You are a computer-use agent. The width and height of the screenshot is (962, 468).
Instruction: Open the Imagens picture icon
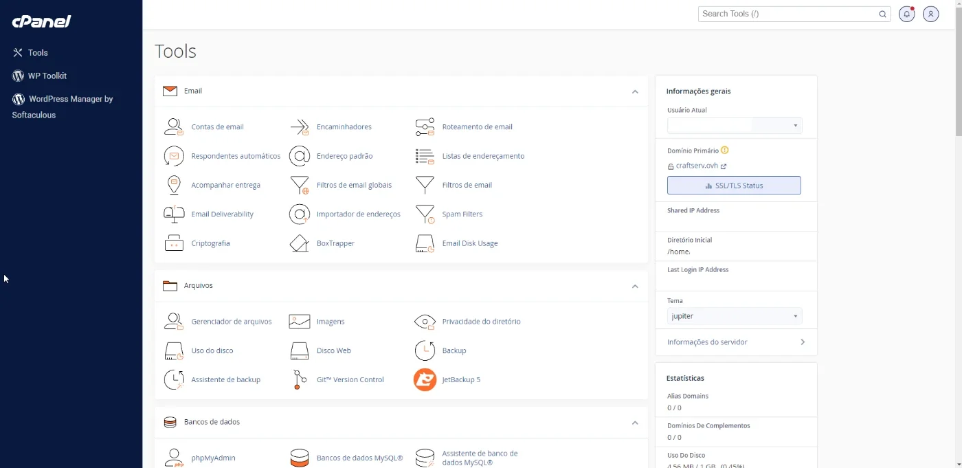tap(300, 322)
